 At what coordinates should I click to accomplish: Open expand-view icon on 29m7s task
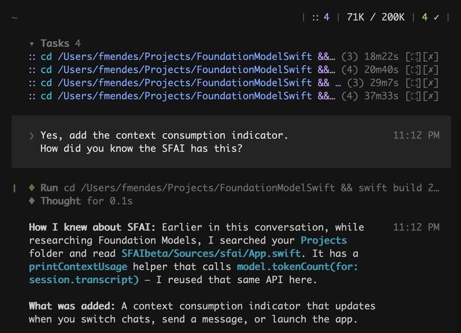(413, 83)
